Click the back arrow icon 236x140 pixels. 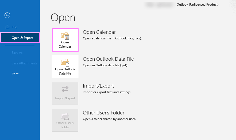coord(7,15)
